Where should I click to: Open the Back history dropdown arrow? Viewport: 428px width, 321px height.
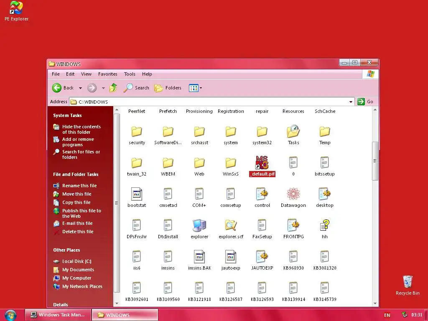coord(80,88)
